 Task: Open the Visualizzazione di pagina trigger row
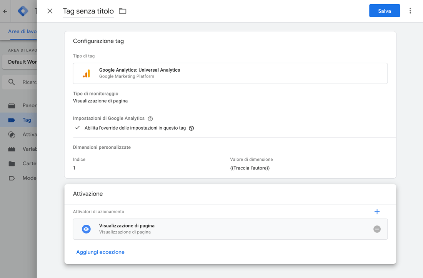point(230,229)
